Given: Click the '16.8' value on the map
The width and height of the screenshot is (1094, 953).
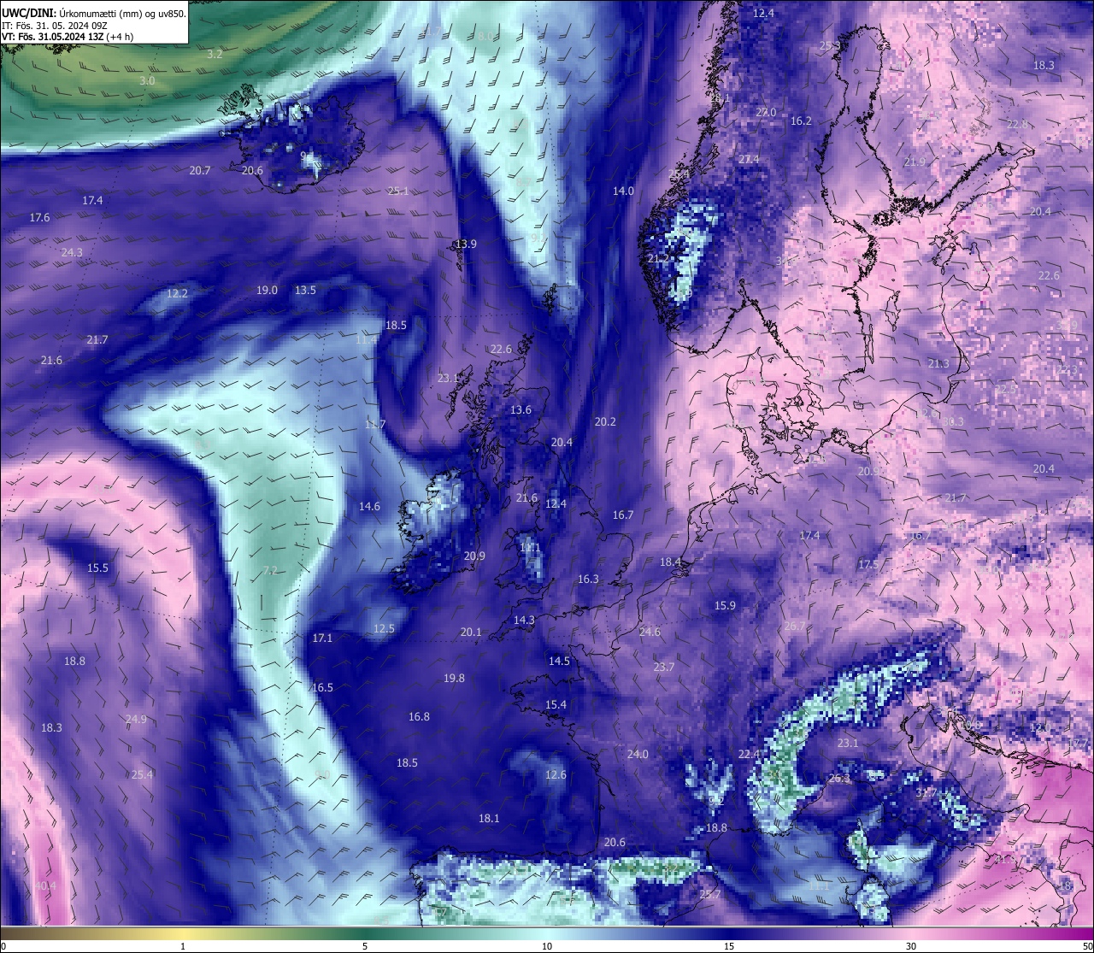Looking at the screenshot, I should [419, 717].
